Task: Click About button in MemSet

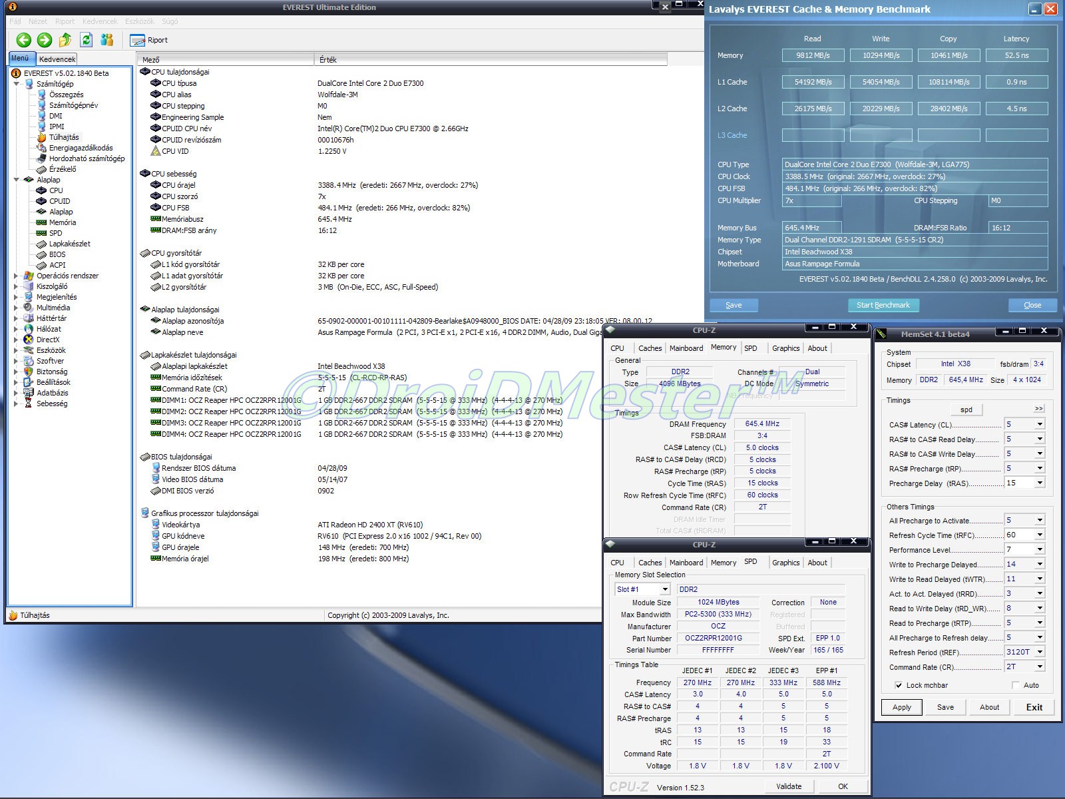Action: (989, 707)
